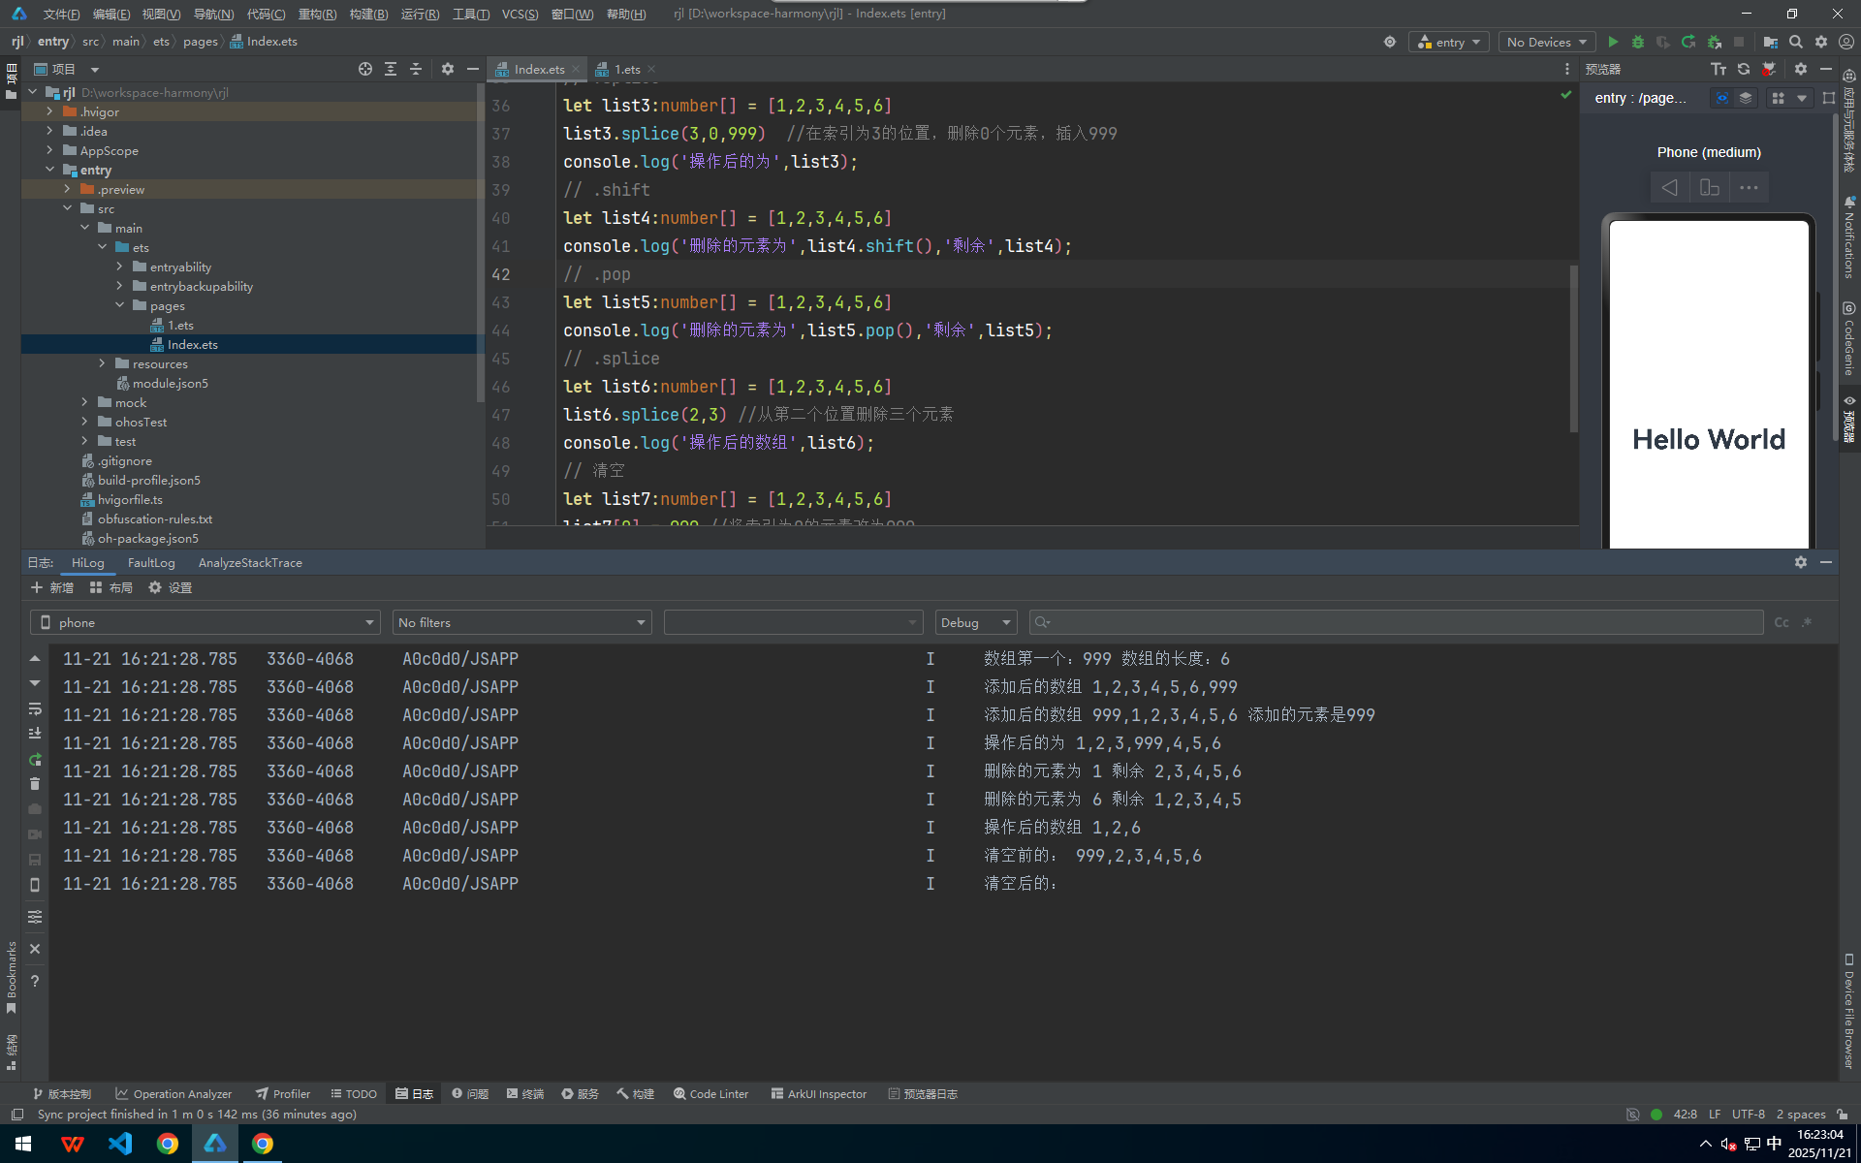
Task: Open the multi-device preview grid icon
Action: 1778,98
